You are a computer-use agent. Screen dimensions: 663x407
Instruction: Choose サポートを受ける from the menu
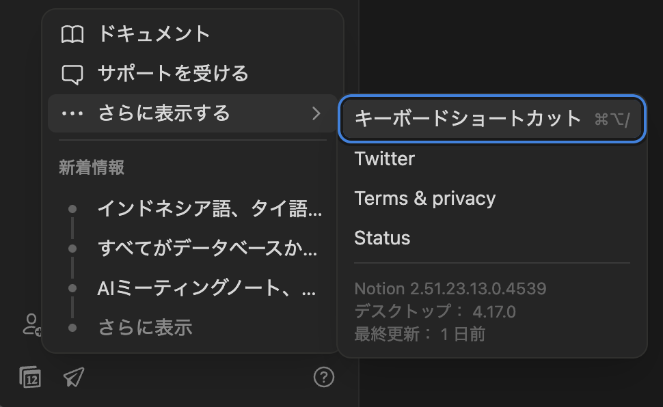click(192, 74)
